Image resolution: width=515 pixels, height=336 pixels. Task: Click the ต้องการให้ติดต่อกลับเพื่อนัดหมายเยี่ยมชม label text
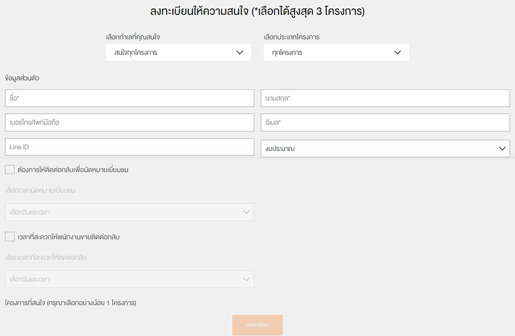coord(73,170)
